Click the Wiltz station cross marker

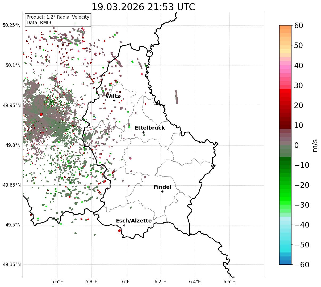(114, 100)
